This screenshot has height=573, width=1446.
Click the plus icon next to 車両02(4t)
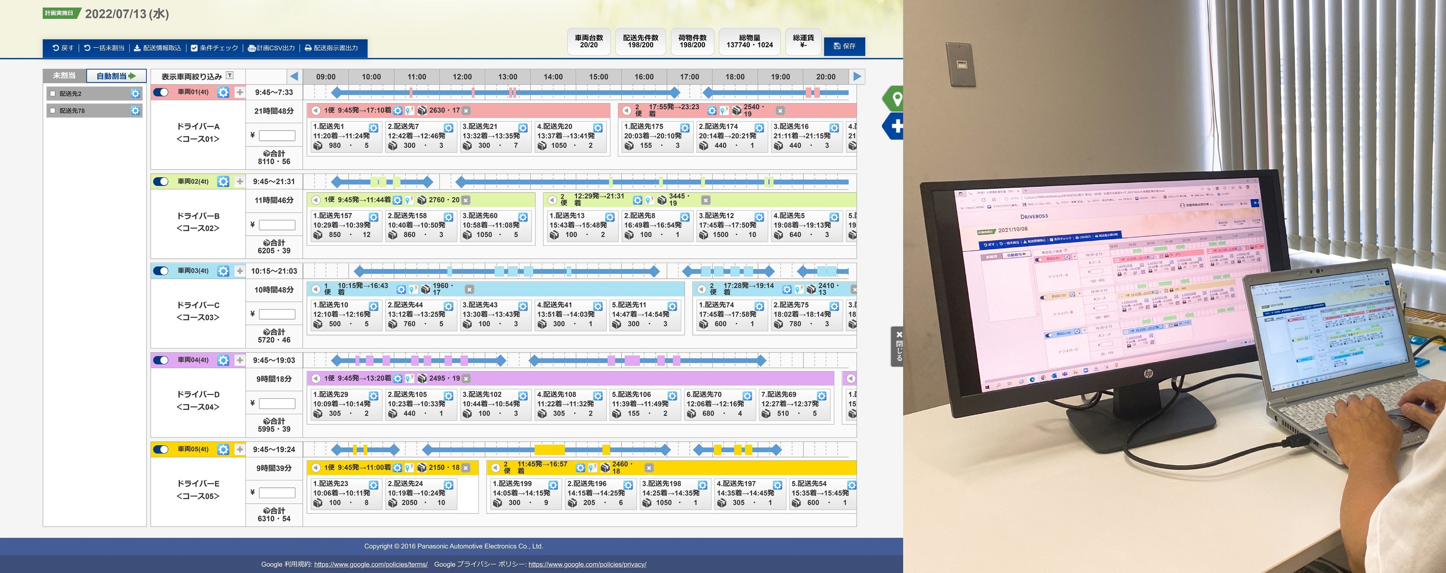pos(240,181)
